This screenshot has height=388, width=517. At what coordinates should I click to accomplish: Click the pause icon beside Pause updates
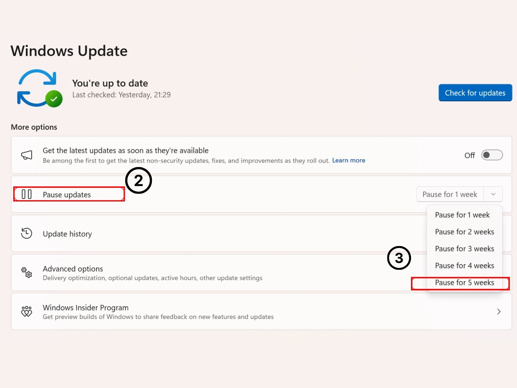point(27,194)
